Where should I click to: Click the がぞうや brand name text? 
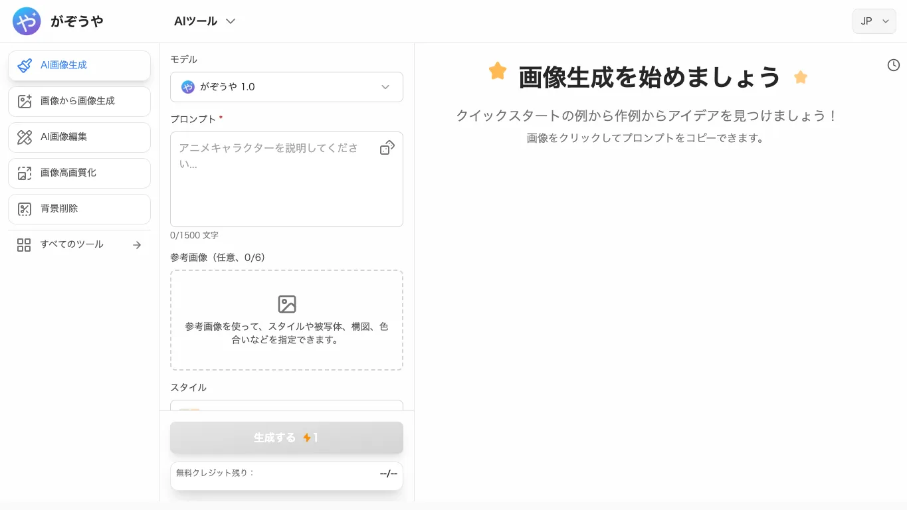pyautogui.click(x=77, y=21)
